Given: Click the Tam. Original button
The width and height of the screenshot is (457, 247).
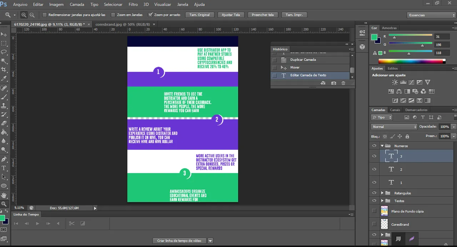Looking at the screenshot, I should pos(200,15).
